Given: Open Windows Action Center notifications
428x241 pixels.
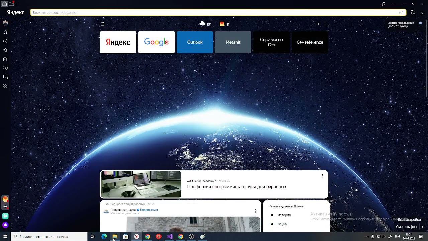Looking at the screenshot, I should click(x=421, y=237).
